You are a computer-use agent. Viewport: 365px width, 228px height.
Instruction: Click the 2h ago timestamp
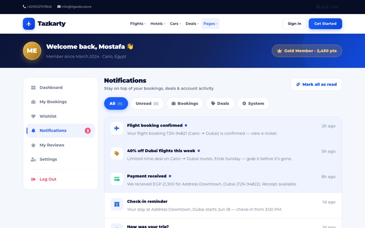click(x=328, y=126)
